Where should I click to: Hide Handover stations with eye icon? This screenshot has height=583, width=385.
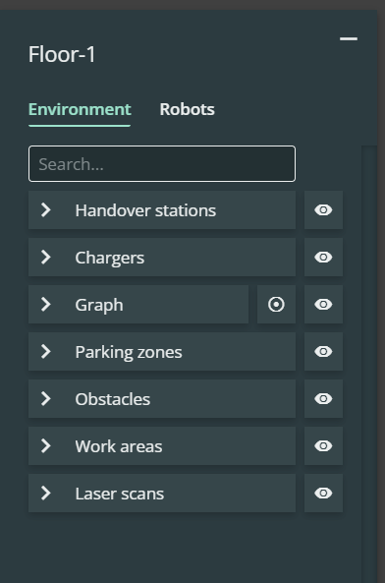coord(323,210)
